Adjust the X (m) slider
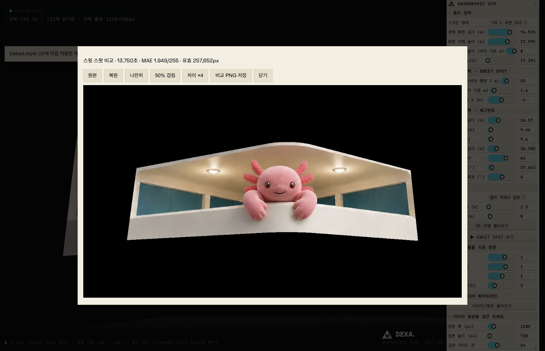 click(503, 100)
